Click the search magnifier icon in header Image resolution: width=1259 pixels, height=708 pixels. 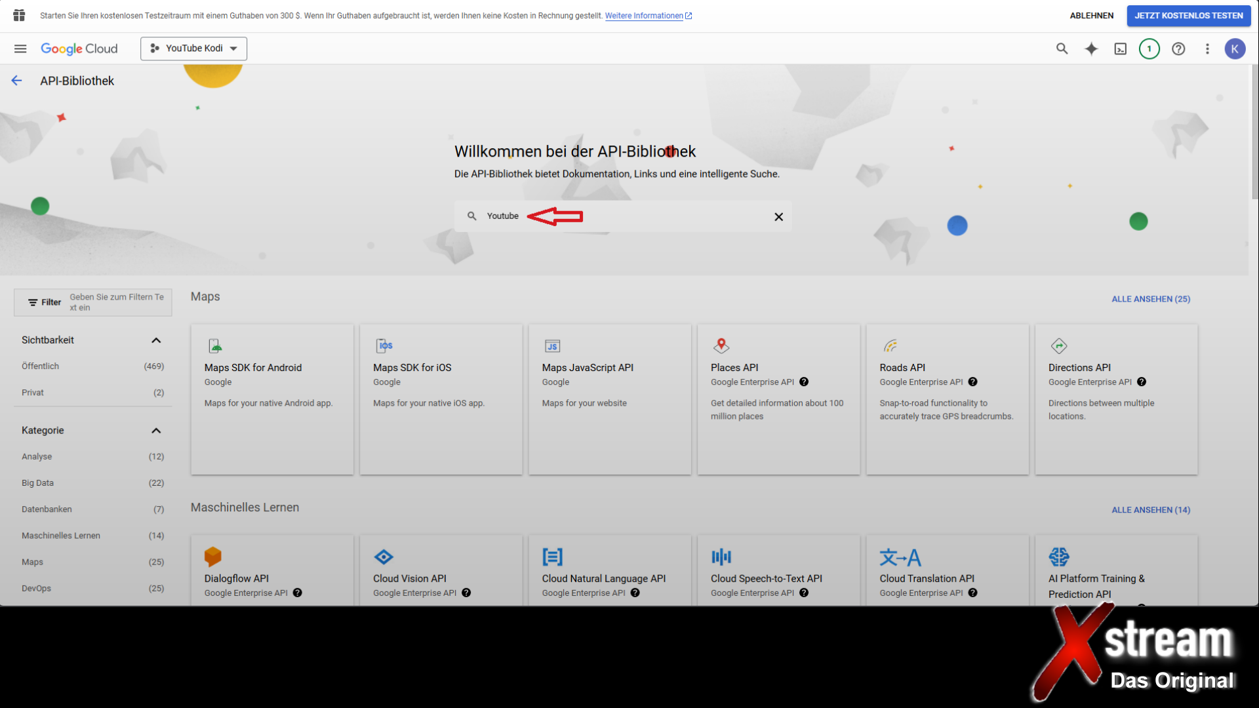pos(1062,49)
